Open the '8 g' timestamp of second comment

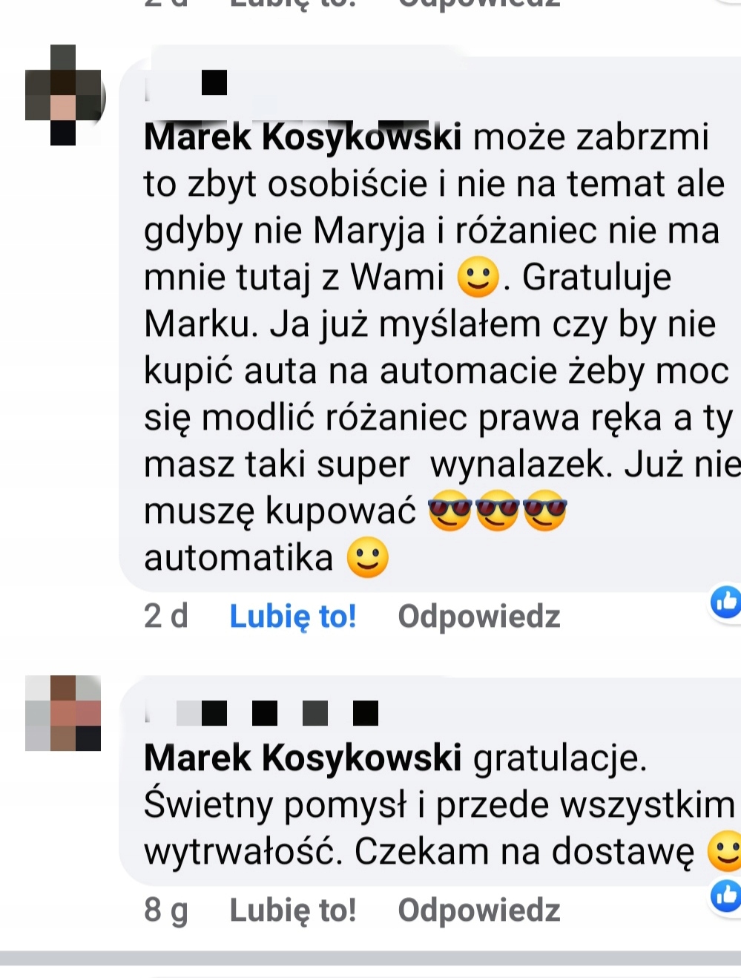point(166,910)
